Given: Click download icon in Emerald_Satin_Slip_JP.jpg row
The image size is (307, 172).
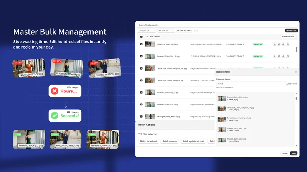Looking at the screenshot, I should pos(274,56).
